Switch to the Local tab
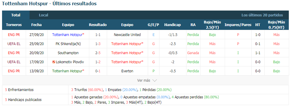Image resolution: width=290 pixels, height=108 pixels. (44, 15)
